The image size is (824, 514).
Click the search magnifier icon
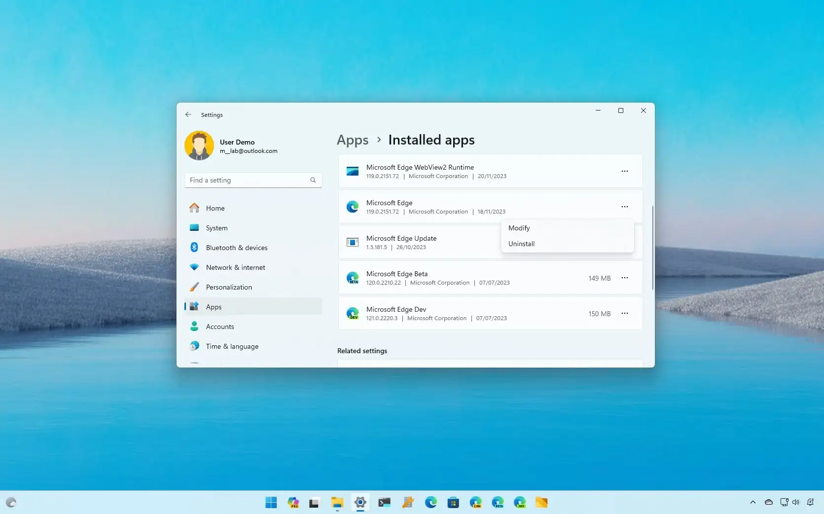pos(313,180)
